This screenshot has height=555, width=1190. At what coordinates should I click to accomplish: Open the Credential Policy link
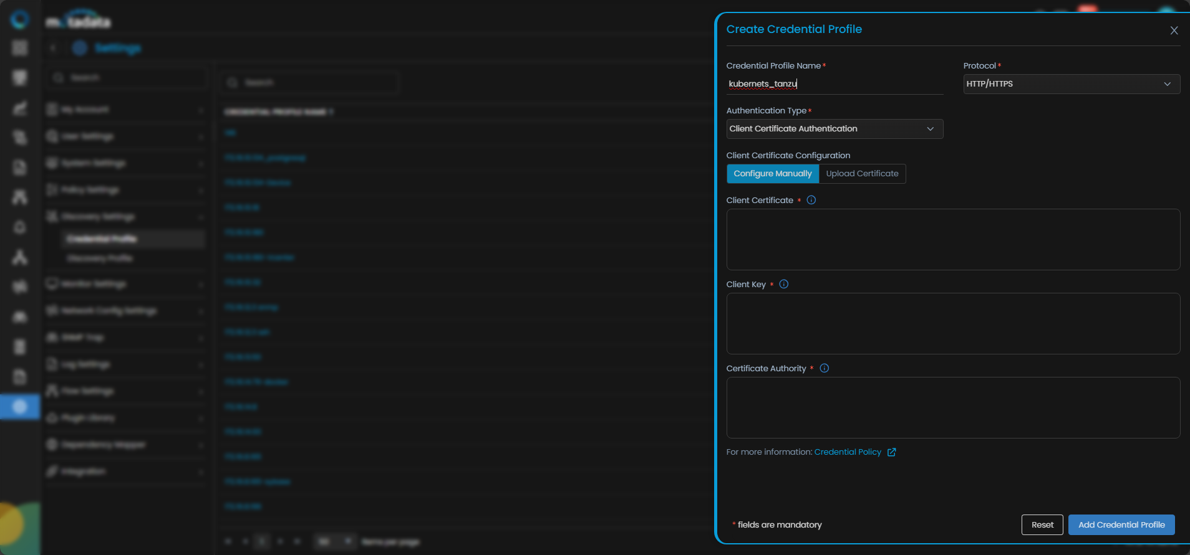847,452
